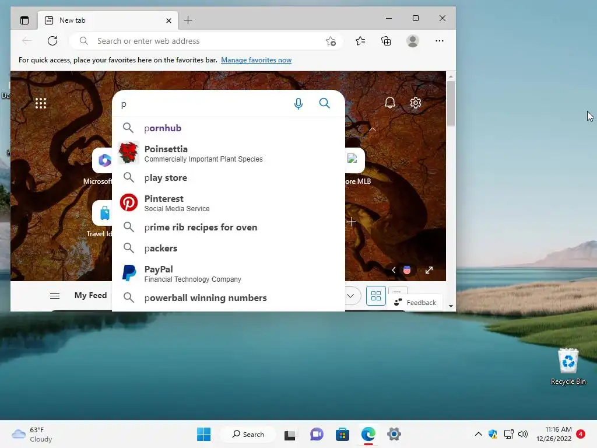Show hidden system tray icons
Screen dimensions: 597x448
479,434
